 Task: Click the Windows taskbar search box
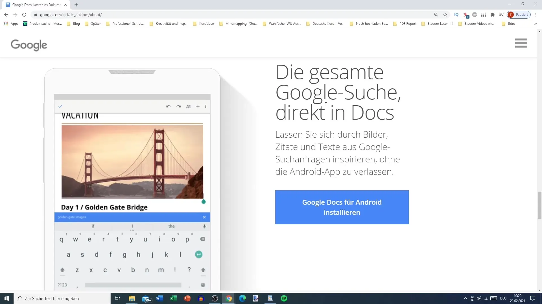[x=62, y=298]
